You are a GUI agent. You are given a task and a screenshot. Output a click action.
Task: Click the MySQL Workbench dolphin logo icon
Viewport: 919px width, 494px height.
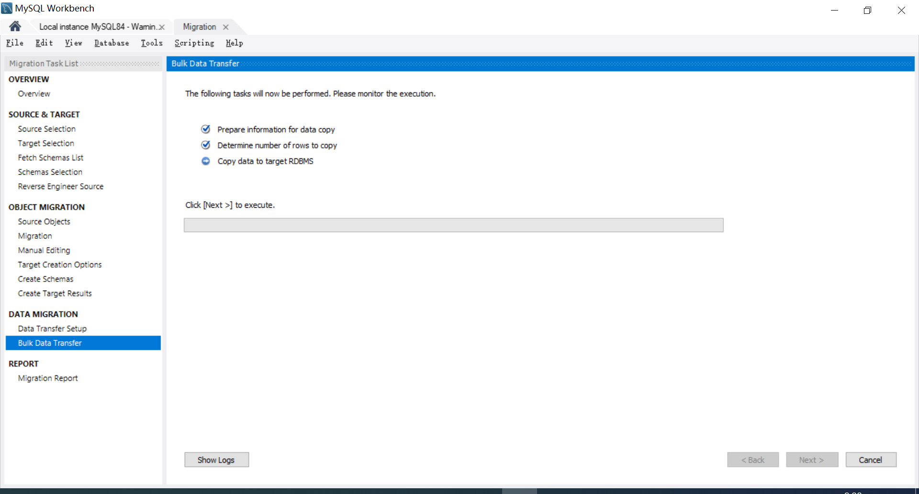pyautogui.click(x=7, y=8)
